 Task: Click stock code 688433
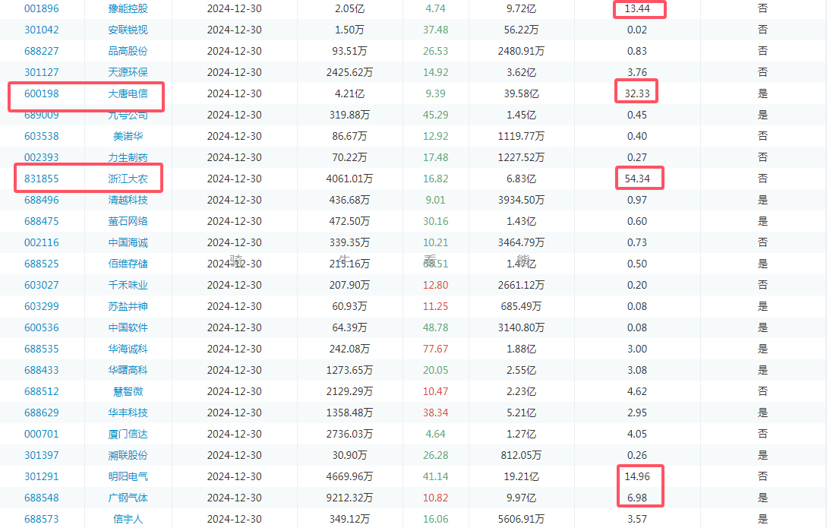[41, 370]
